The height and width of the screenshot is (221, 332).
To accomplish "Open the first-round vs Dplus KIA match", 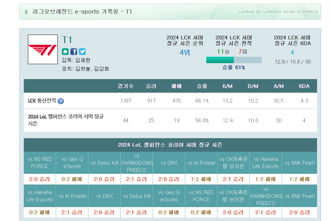I will (104, 163).
